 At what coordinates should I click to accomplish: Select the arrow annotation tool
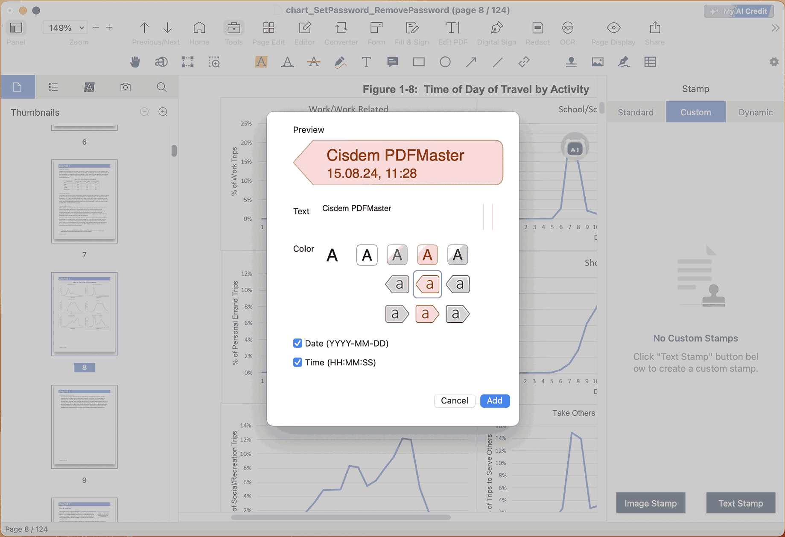click(471, 62)
